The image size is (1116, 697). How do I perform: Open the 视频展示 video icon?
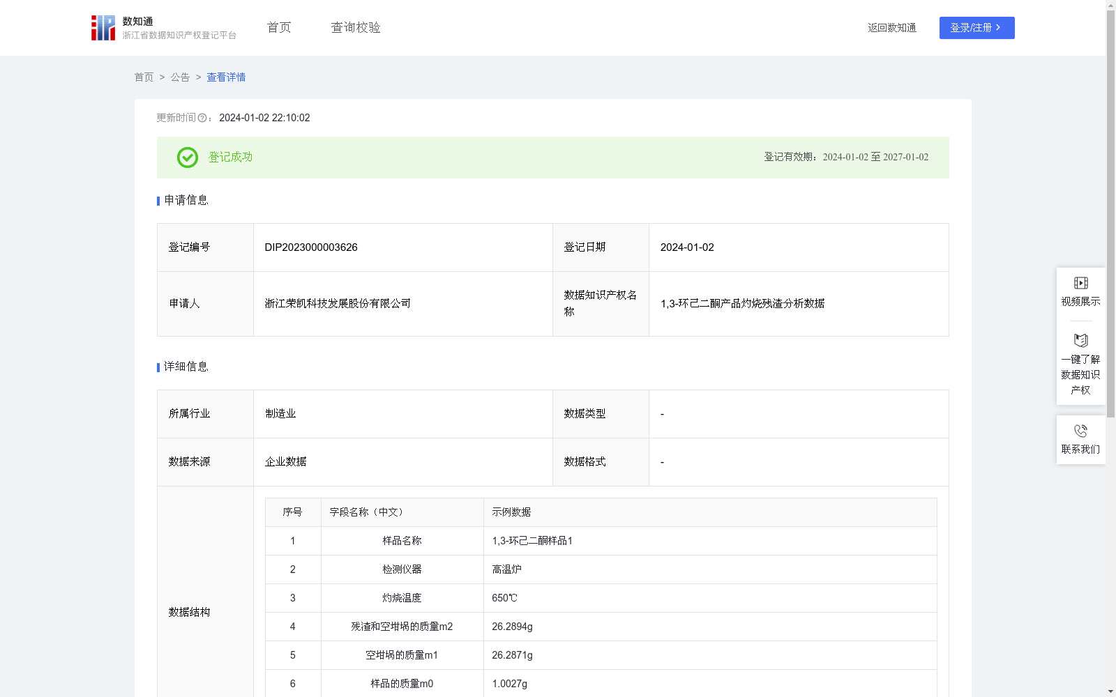pyautogui.click(x=1080, y=283)
